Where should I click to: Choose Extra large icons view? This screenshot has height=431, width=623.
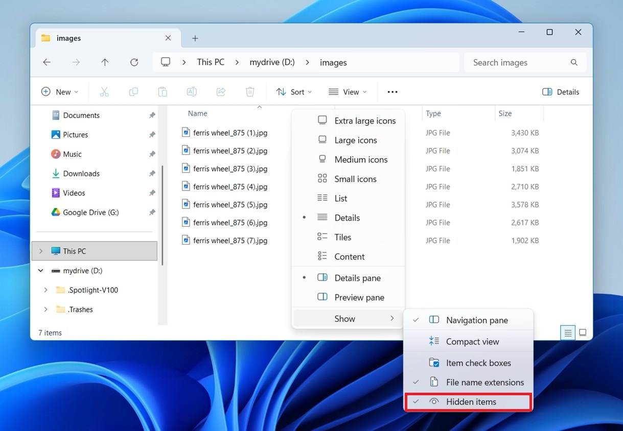pos(348,121)
